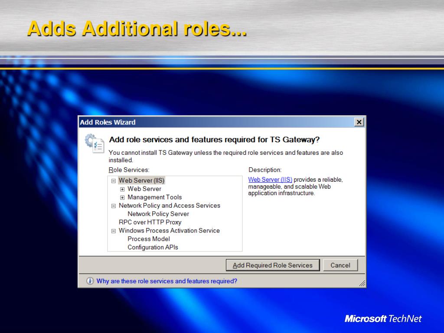Image resolution: width=444 pixels, height=333 pixels.
Task: Click the dialog resize grip in corner
Action: tap(362, 284)
